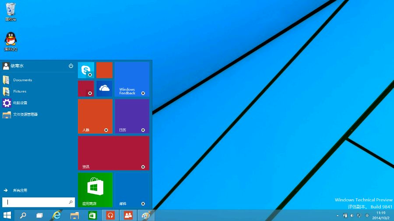The height and width of the screenshot is (221, 394).
Task: Launch Internet Explorer from taskbar
Action: tap(57, 215)
